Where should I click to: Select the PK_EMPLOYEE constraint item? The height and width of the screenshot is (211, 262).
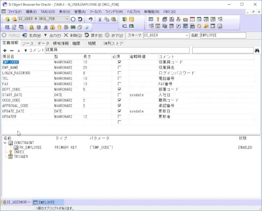pos(30,147)
